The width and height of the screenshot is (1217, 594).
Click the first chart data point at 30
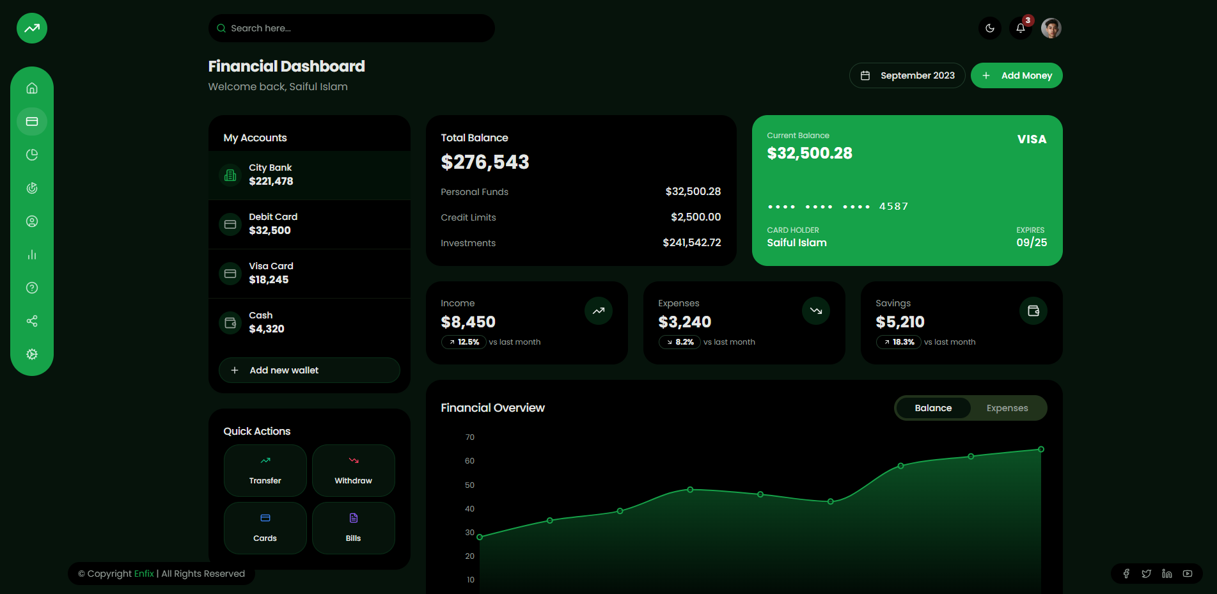pyautogui.click(x=480, y=537)
